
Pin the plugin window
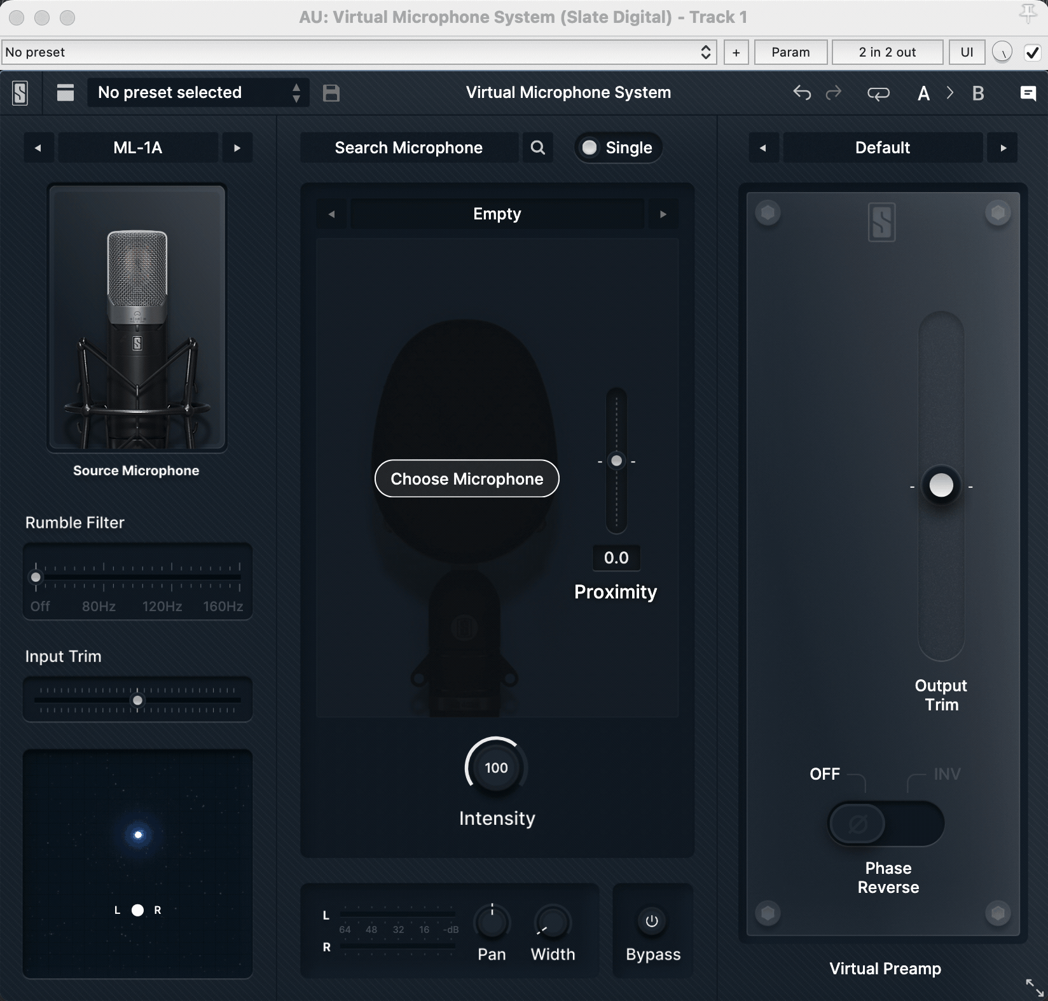(x=1028, y=14)
